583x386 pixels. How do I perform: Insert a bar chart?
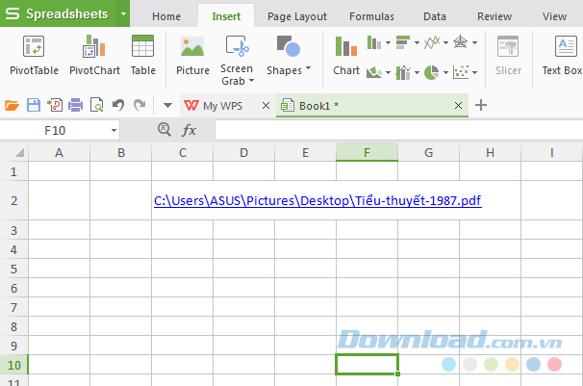pyautogui.click(x=403, y=42)
